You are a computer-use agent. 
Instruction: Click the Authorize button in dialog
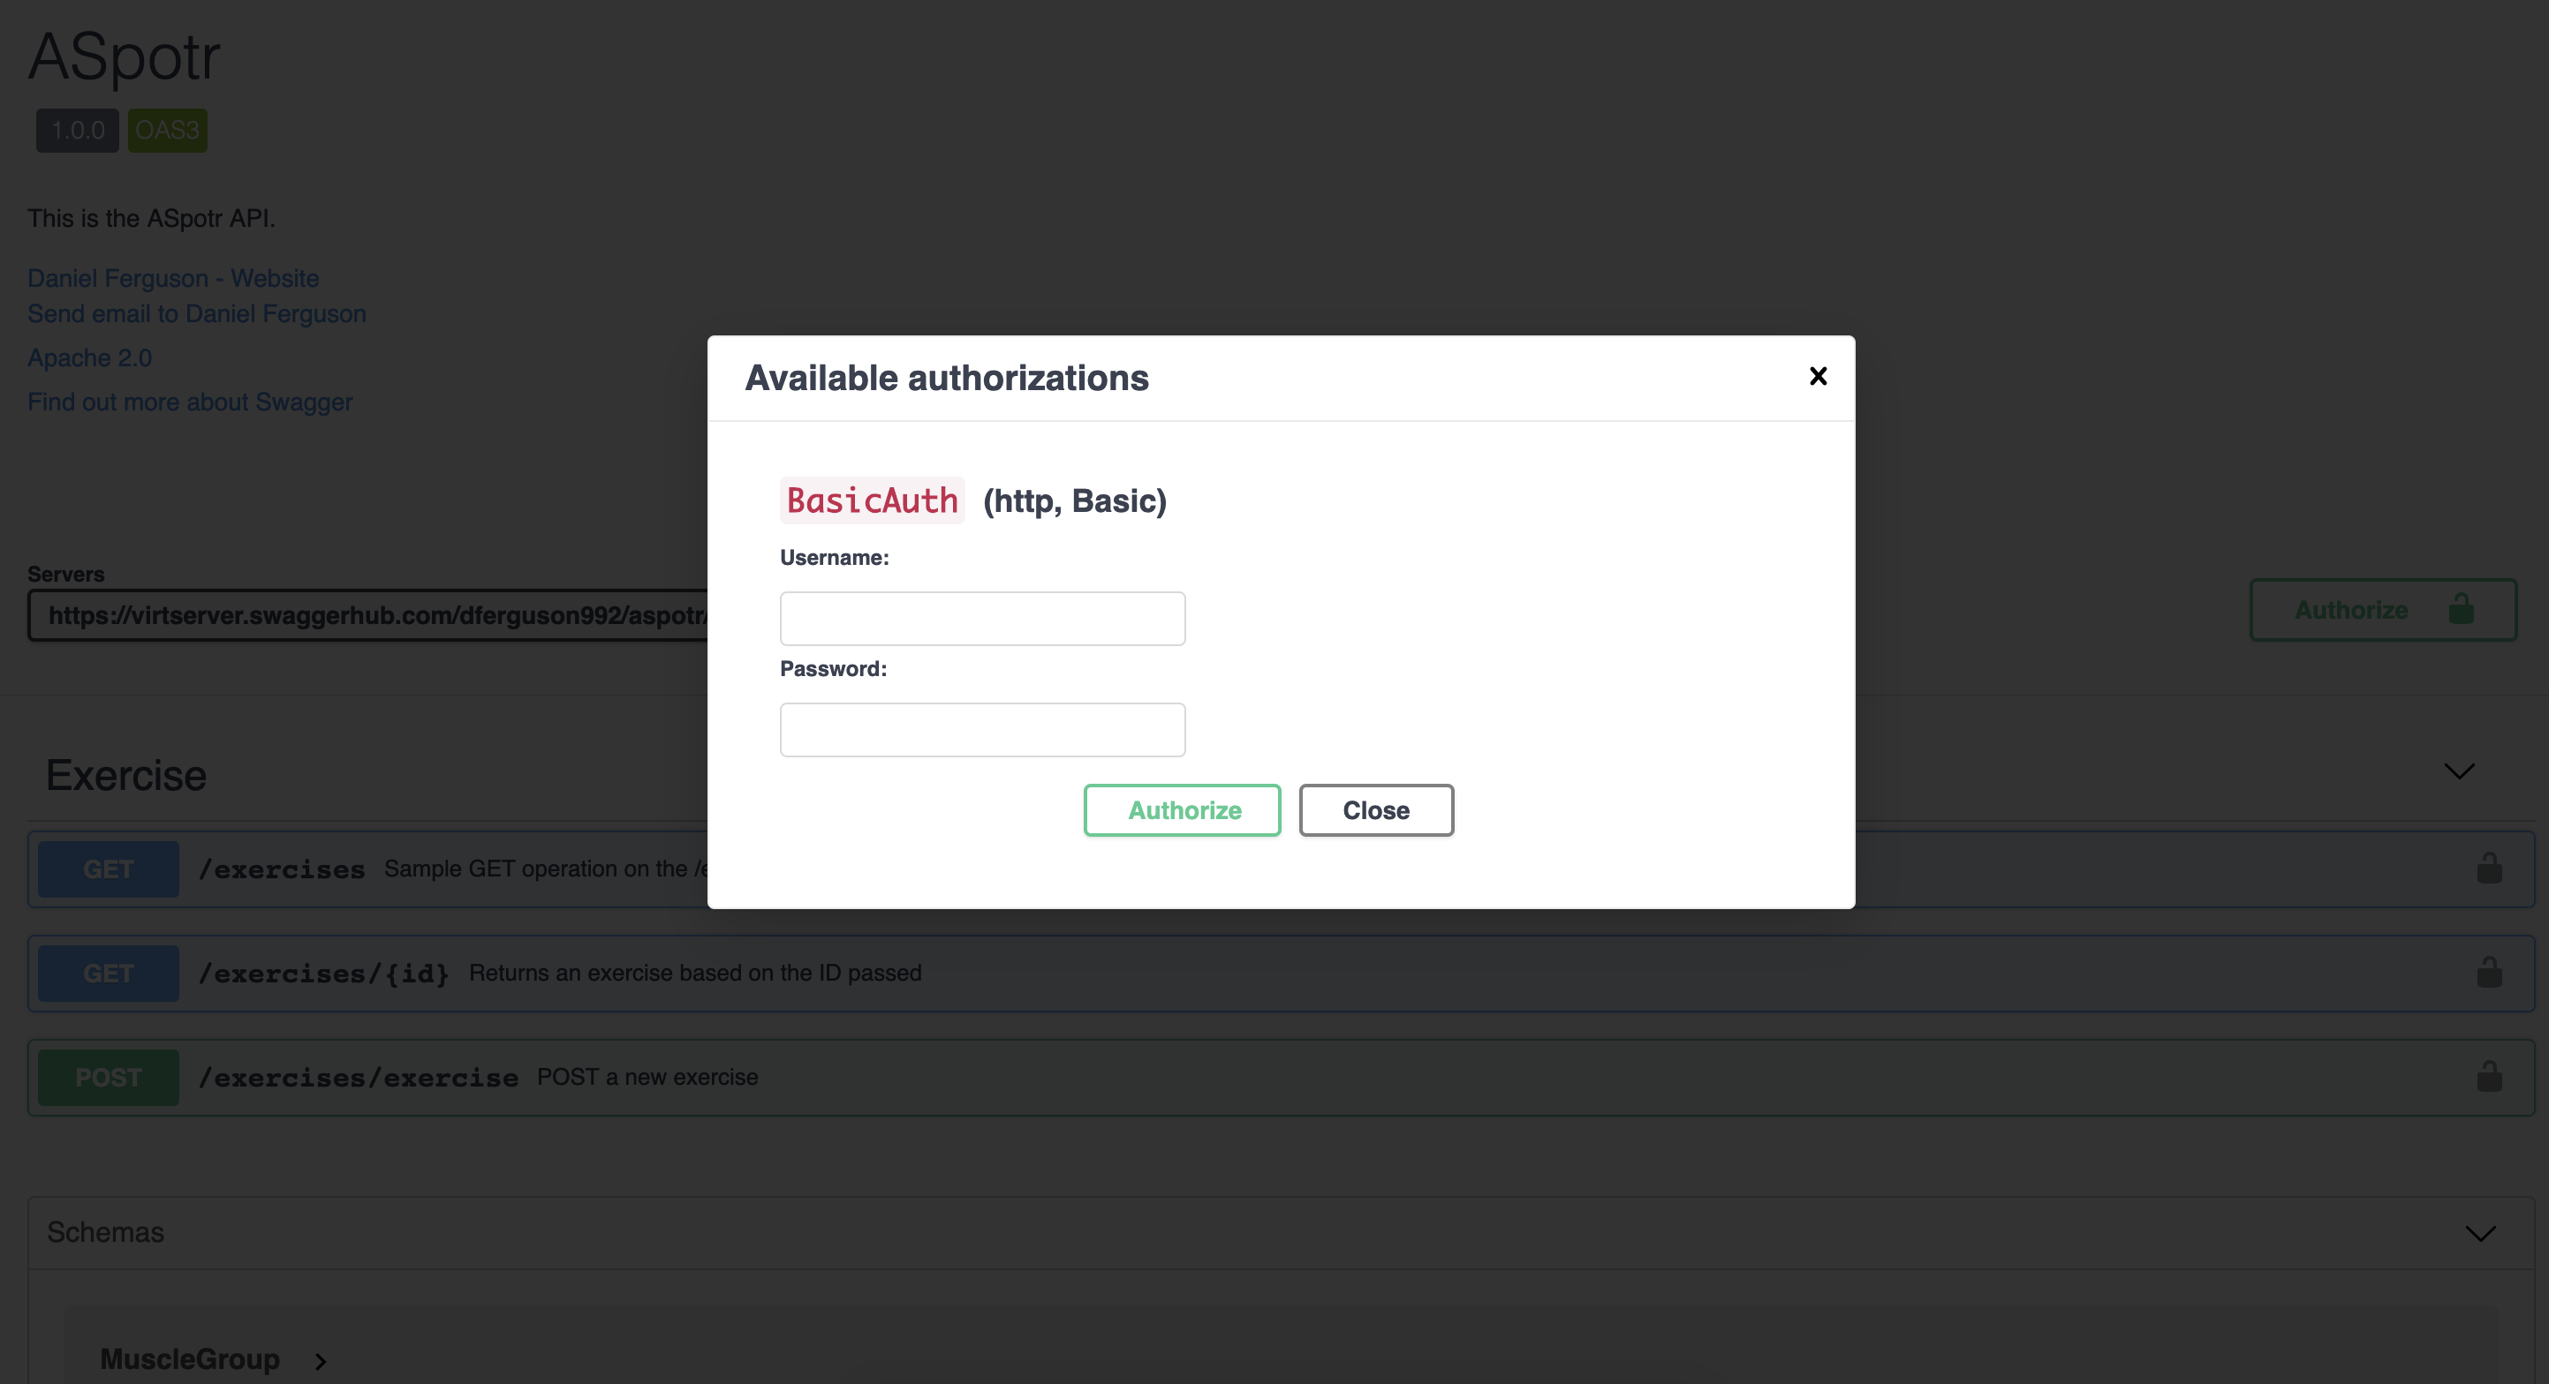[x=1184, y=809]
